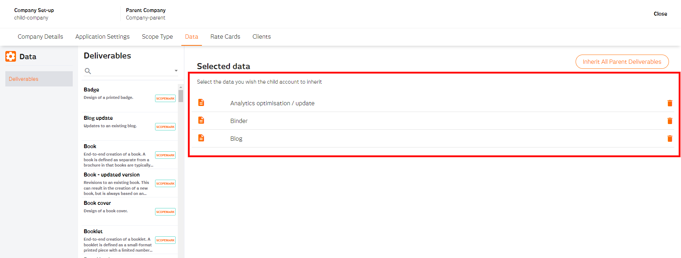Delete the Blog deliverable

[x=670, y=139]
